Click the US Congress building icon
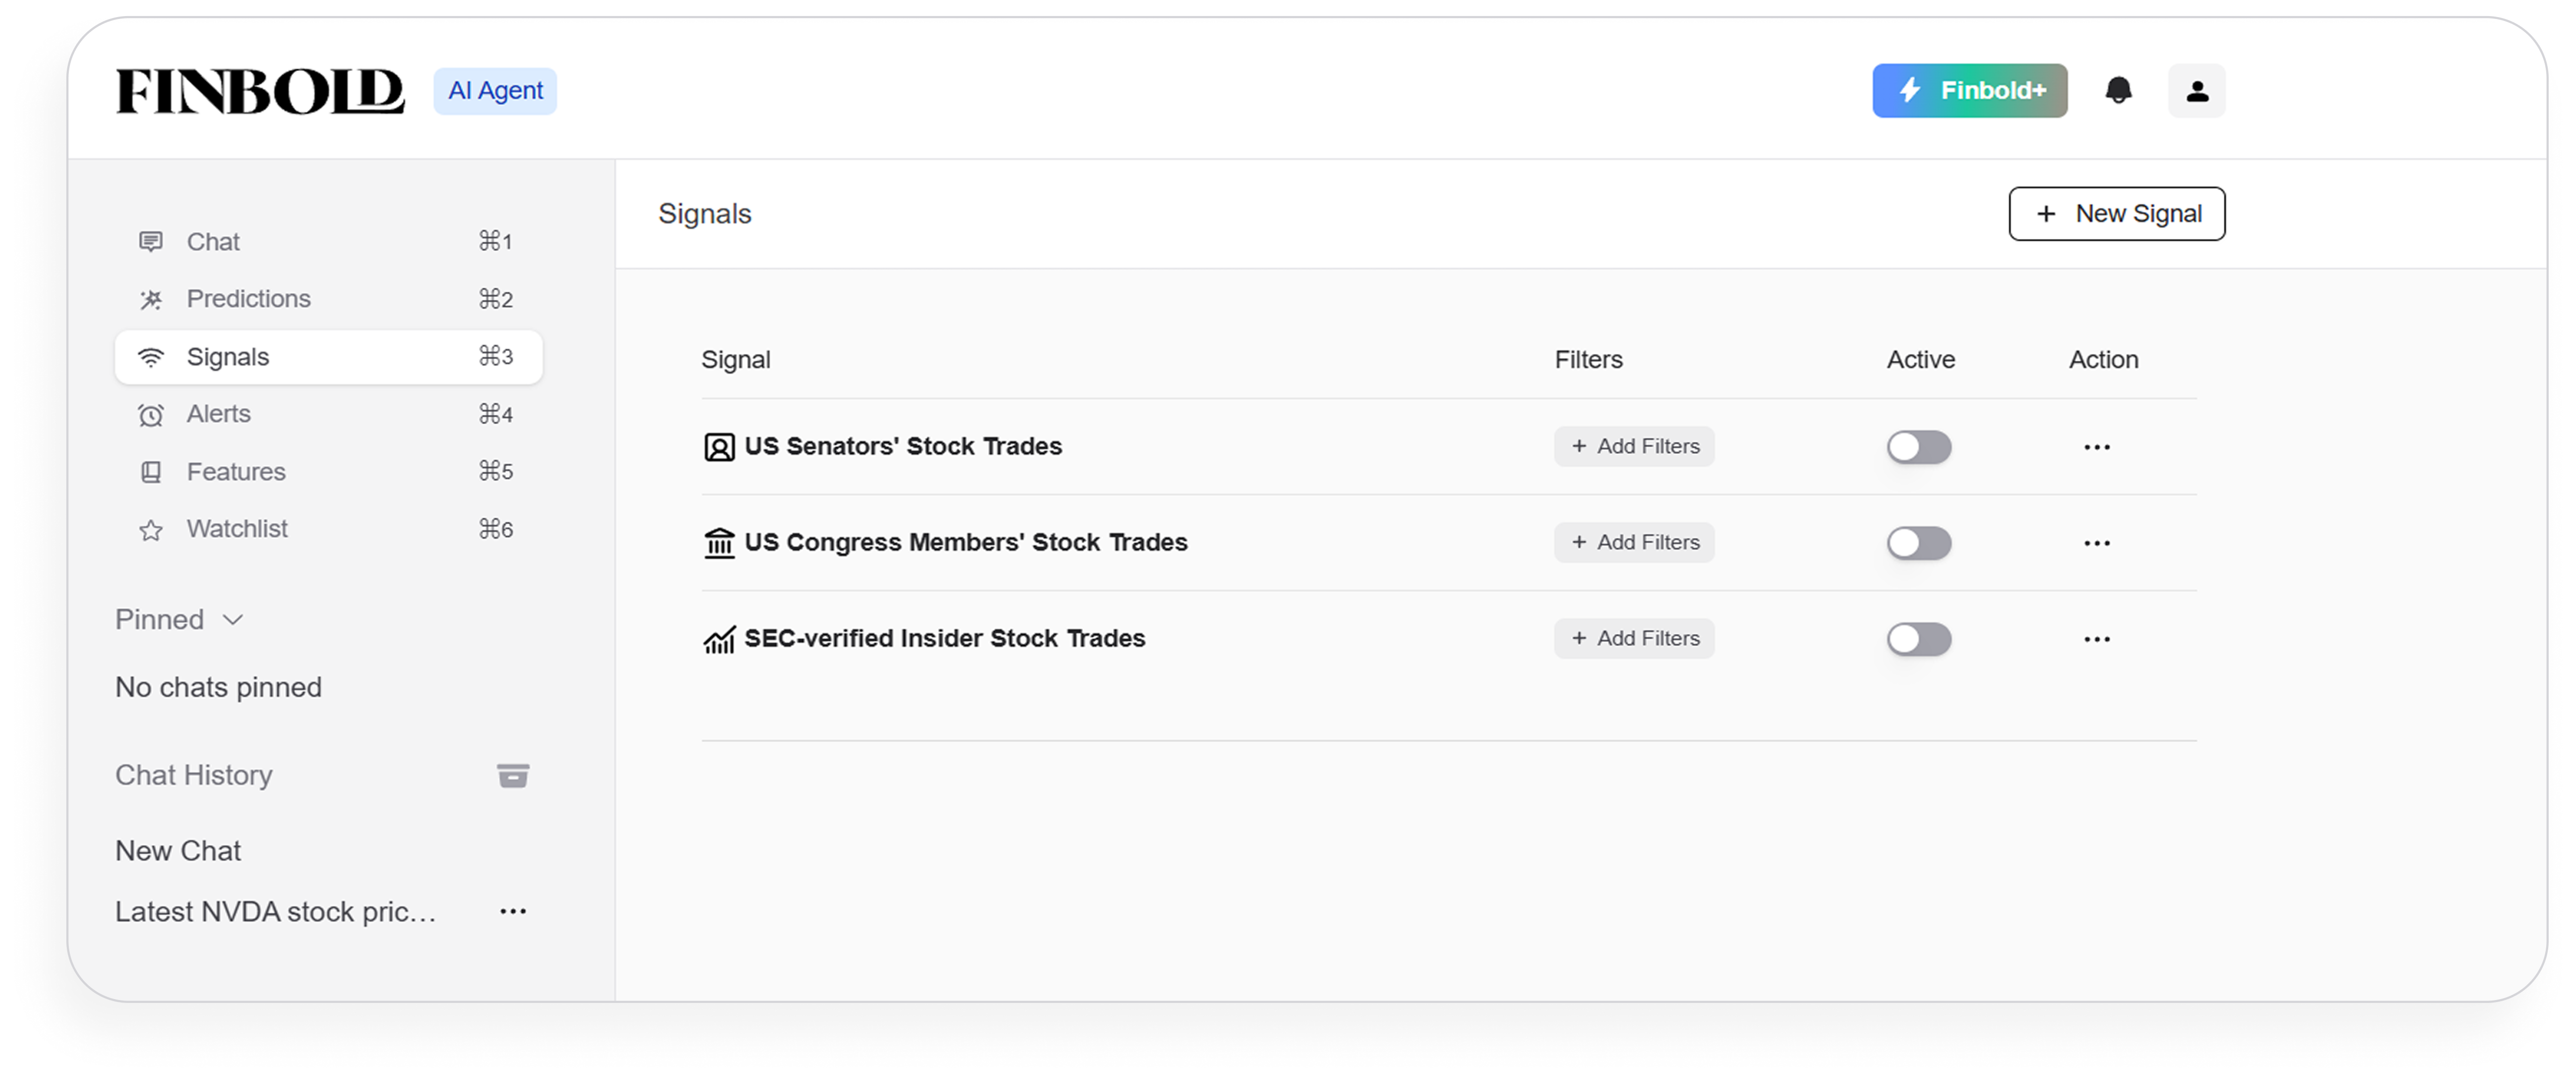The width and height of the screenshot is (2576, 1081). [x=719, y=543]
